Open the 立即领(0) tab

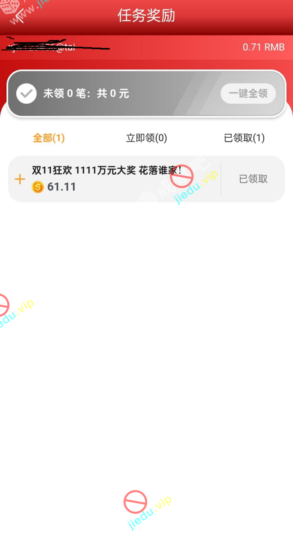tap(146, 138)
